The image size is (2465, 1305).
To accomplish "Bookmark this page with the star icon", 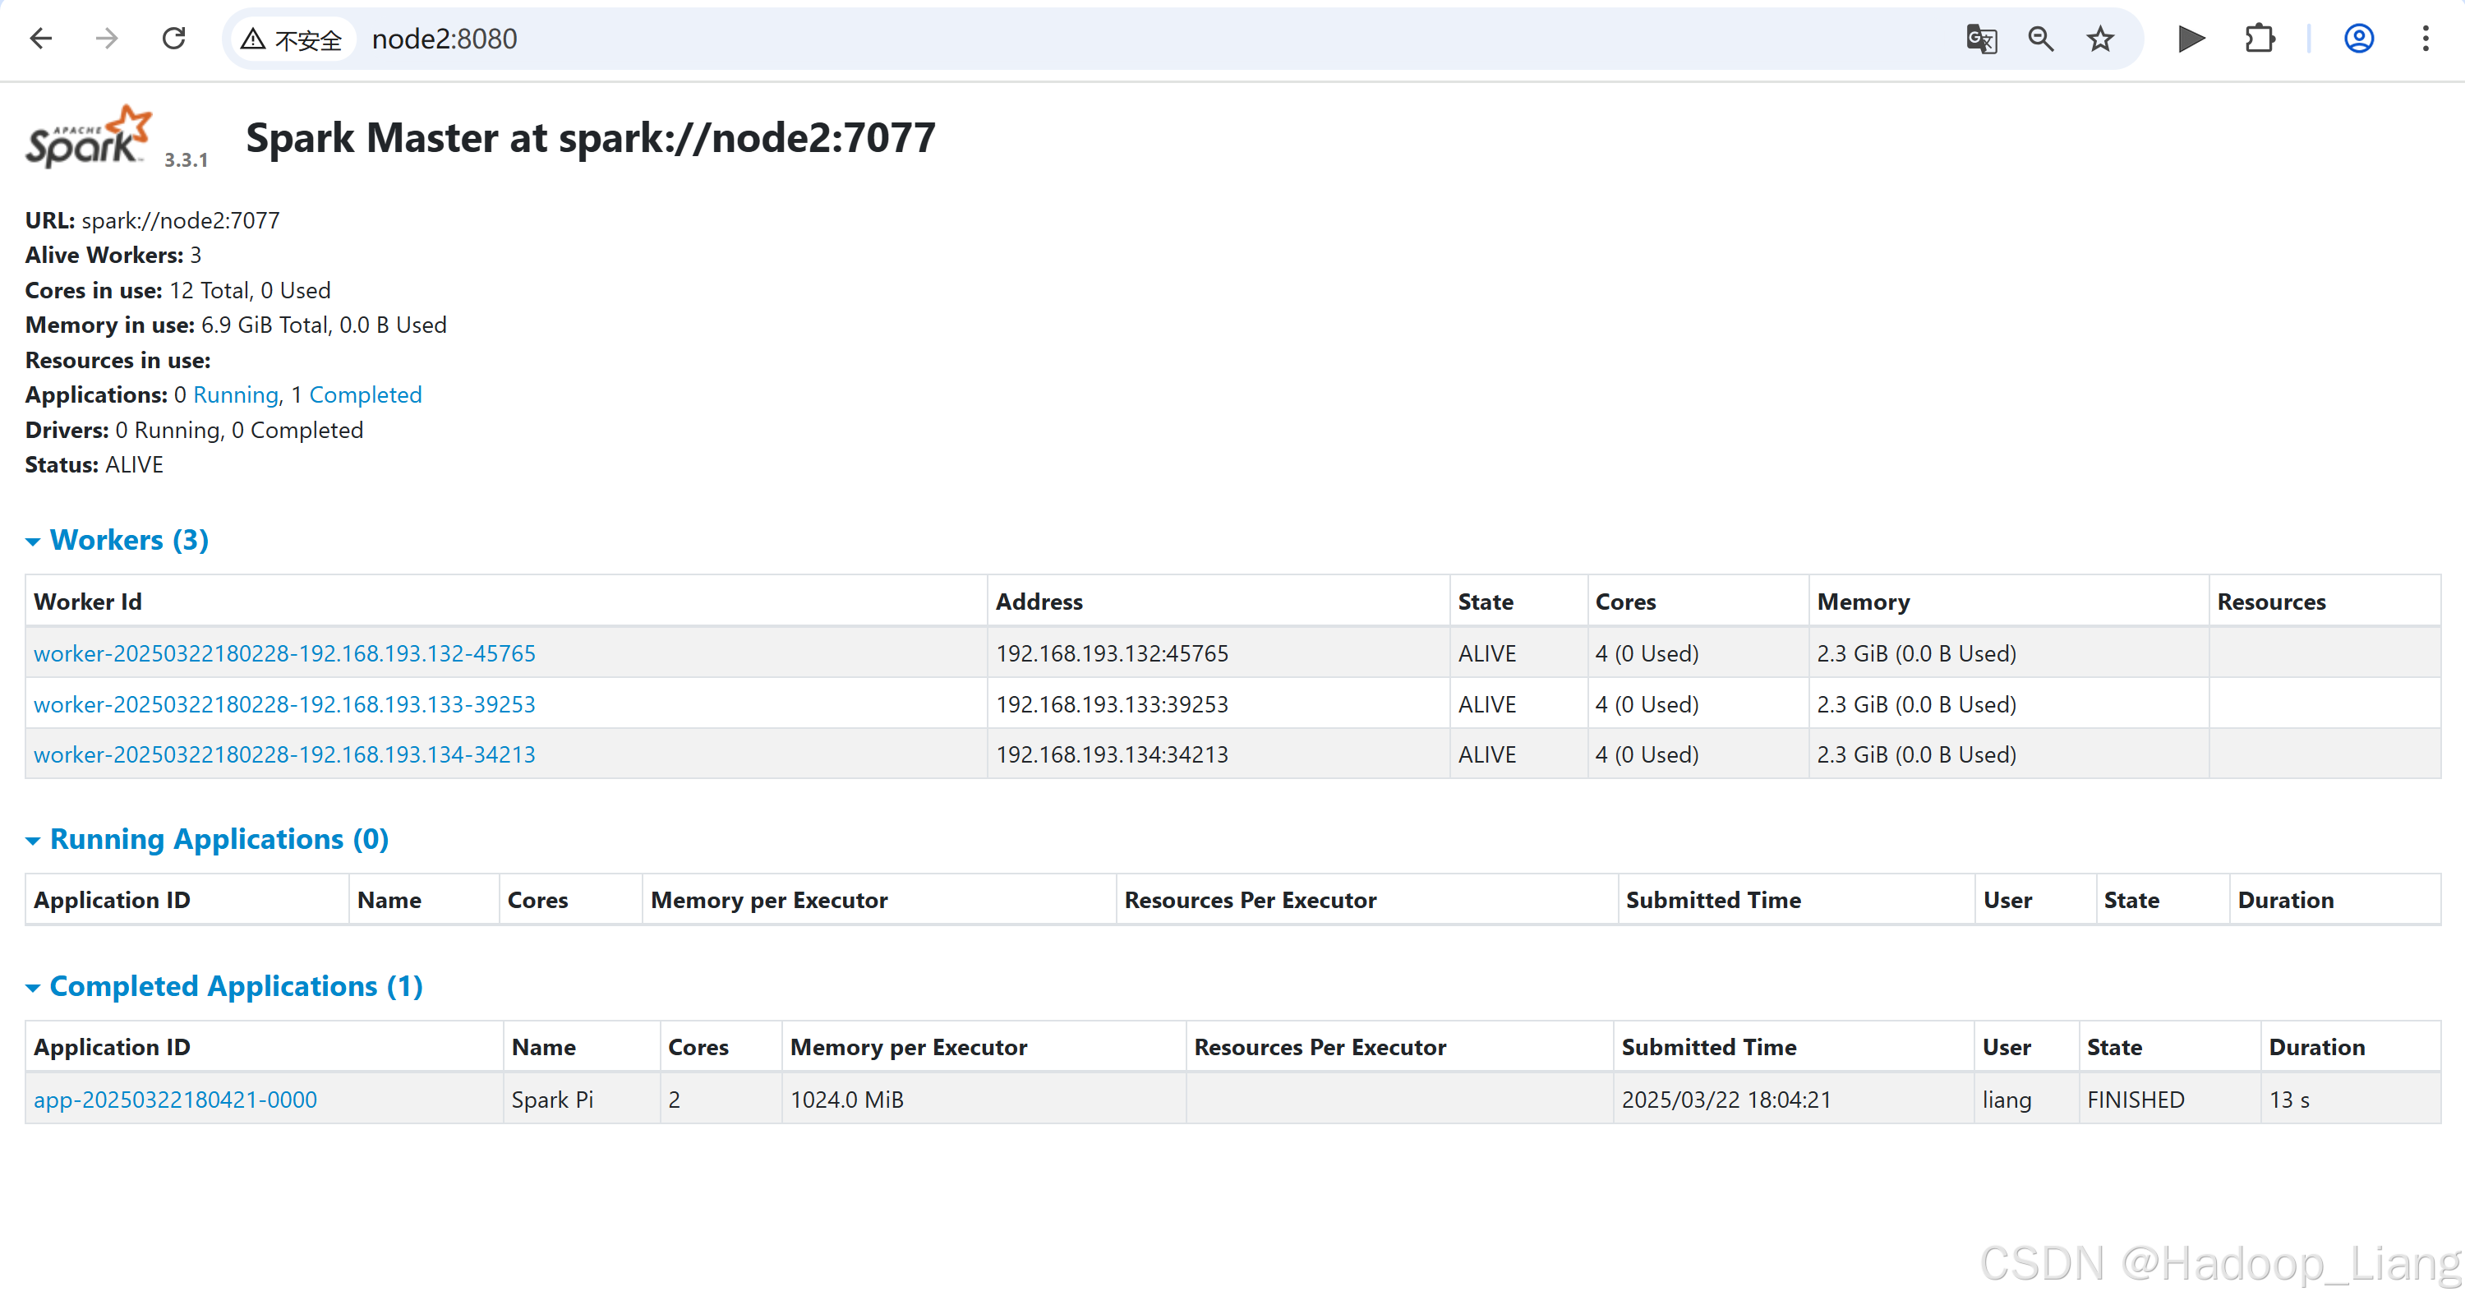I will point(2100,39).
